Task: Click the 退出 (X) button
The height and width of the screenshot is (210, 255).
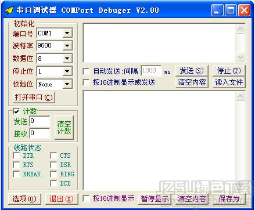Action: click(62, 198)
